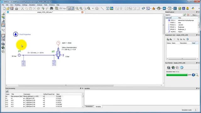The height and width of the screenshot is (113, 201).
Task: Click the p2 label on the sketch
Action: [x=53, y=51]
